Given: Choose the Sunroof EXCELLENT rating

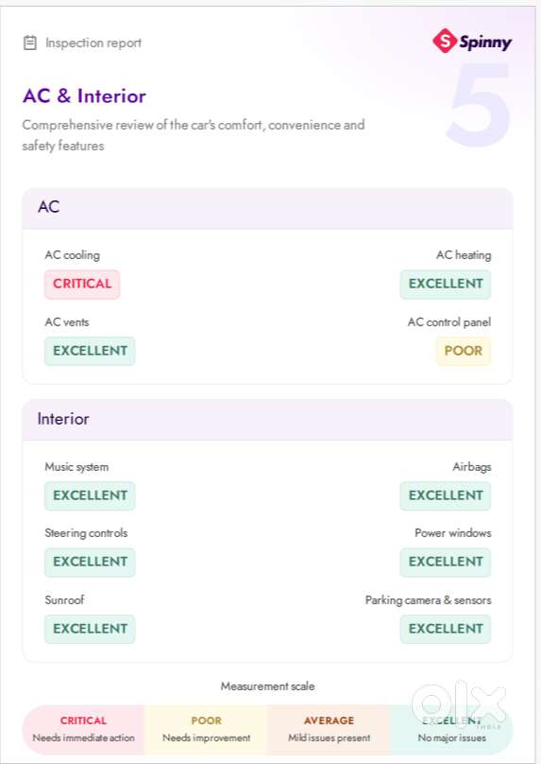Looking at the screenshot, I should point(90,629).
